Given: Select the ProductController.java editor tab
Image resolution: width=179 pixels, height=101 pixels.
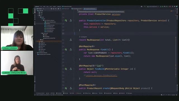Looking at the screenshot, I should point(90,9).
